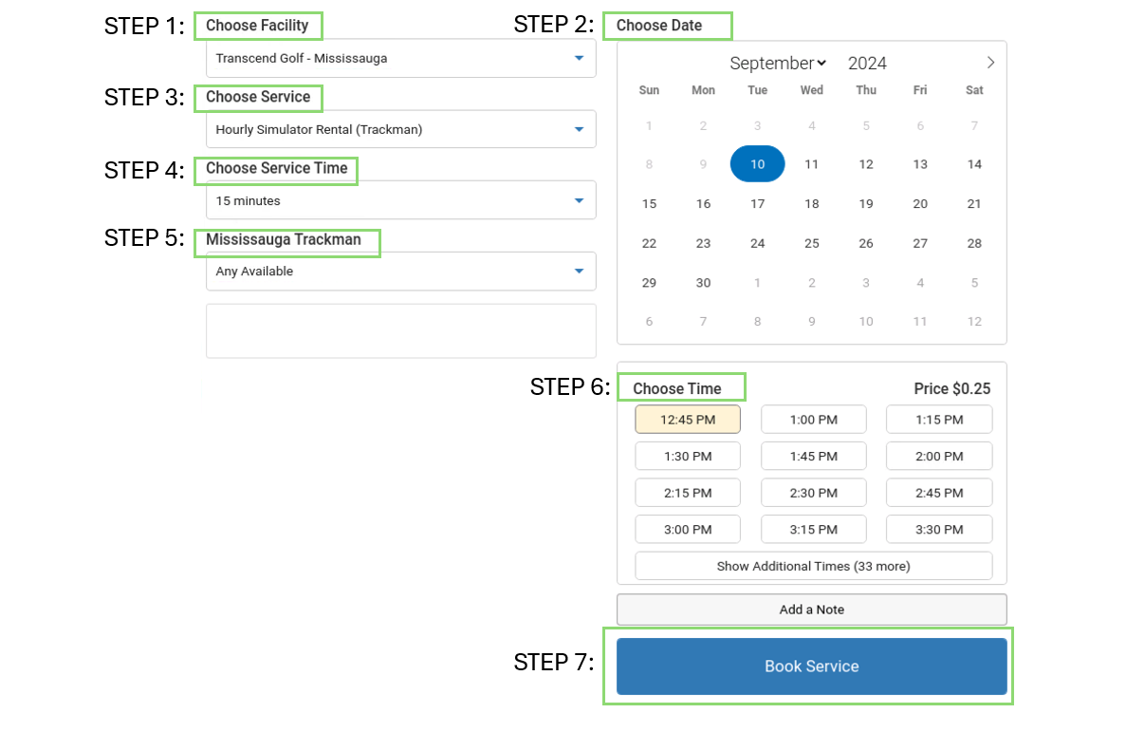Pick the 1:15 PM time slot
The image size is (1126, 732).
coord(939,420)
